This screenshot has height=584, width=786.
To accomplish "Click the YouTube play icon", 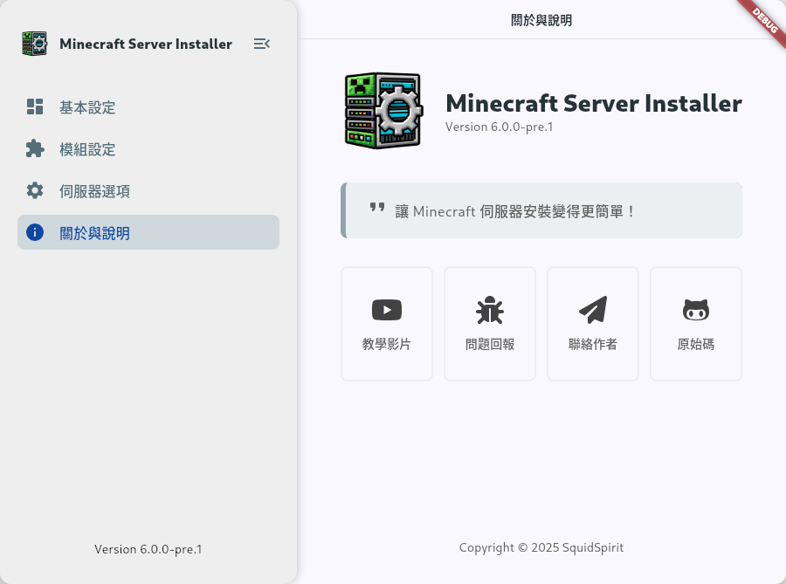I will [x=387, y=310].
